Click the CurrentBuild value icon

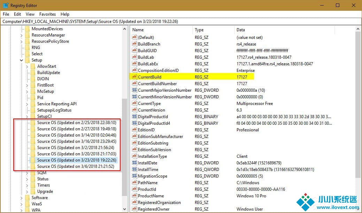pos(134,77)
